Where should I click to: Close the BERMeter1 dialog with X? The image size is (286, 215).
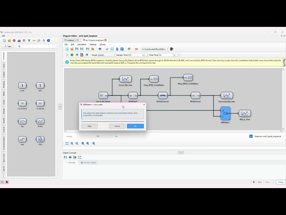coord(144,104)
